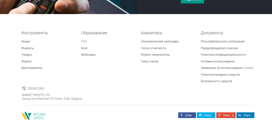This screenshot has height=126, width=272.
Task: Open Политика конфиденциальности document
Action: (x=223, y=55)
